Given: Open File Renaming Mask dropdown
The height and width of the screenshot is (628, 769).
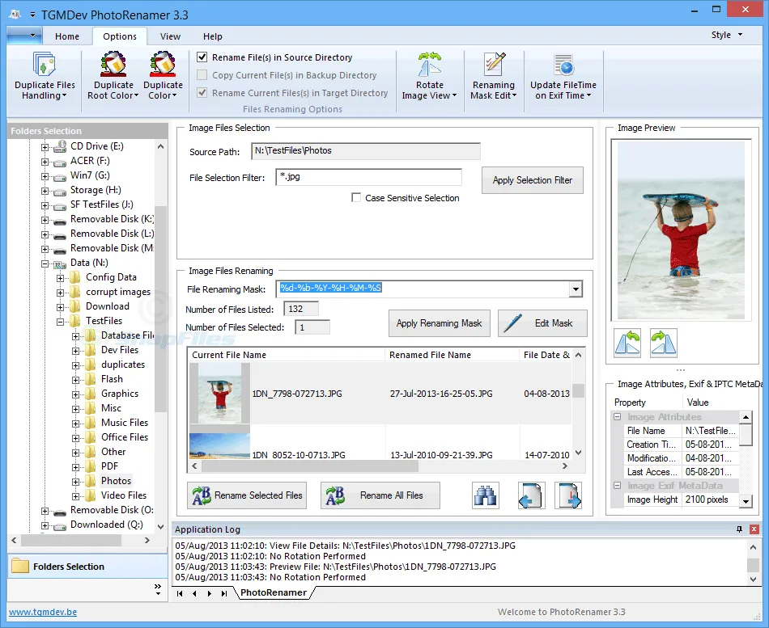Looking at the screenshot, I should tap(576, 289).
